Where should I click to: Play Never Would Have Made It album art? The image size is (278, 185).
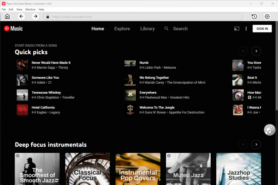pyautogui.click(x=22, y=65)
